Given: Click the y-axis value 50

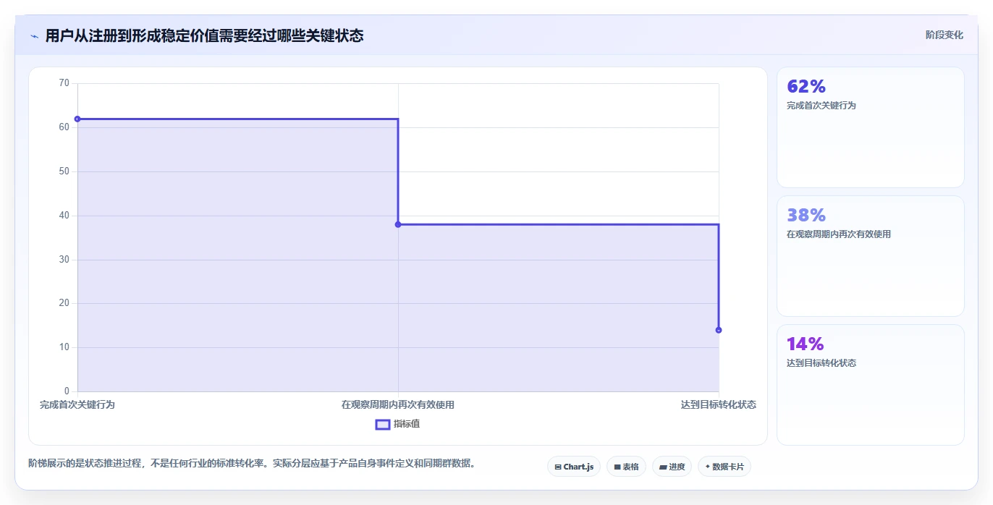Looking at the screenshot, I should 64,171.
